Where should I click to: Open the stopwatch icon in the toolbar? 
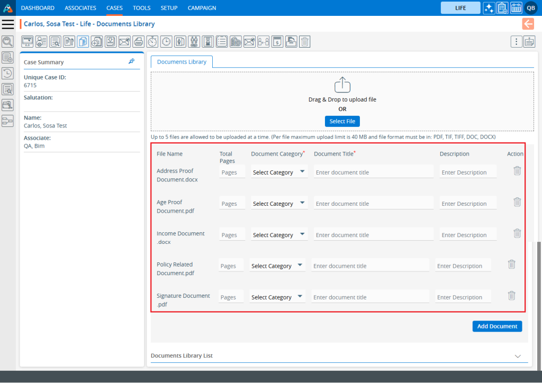point(152,42)
